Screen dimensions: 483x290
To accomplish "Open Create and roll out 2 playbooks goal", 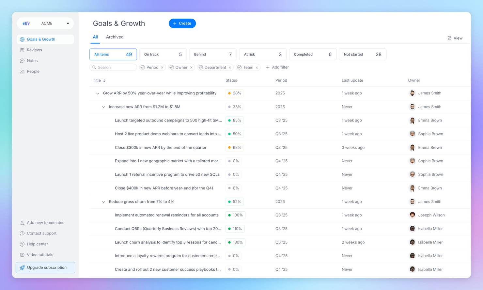I will coord(168,269).
